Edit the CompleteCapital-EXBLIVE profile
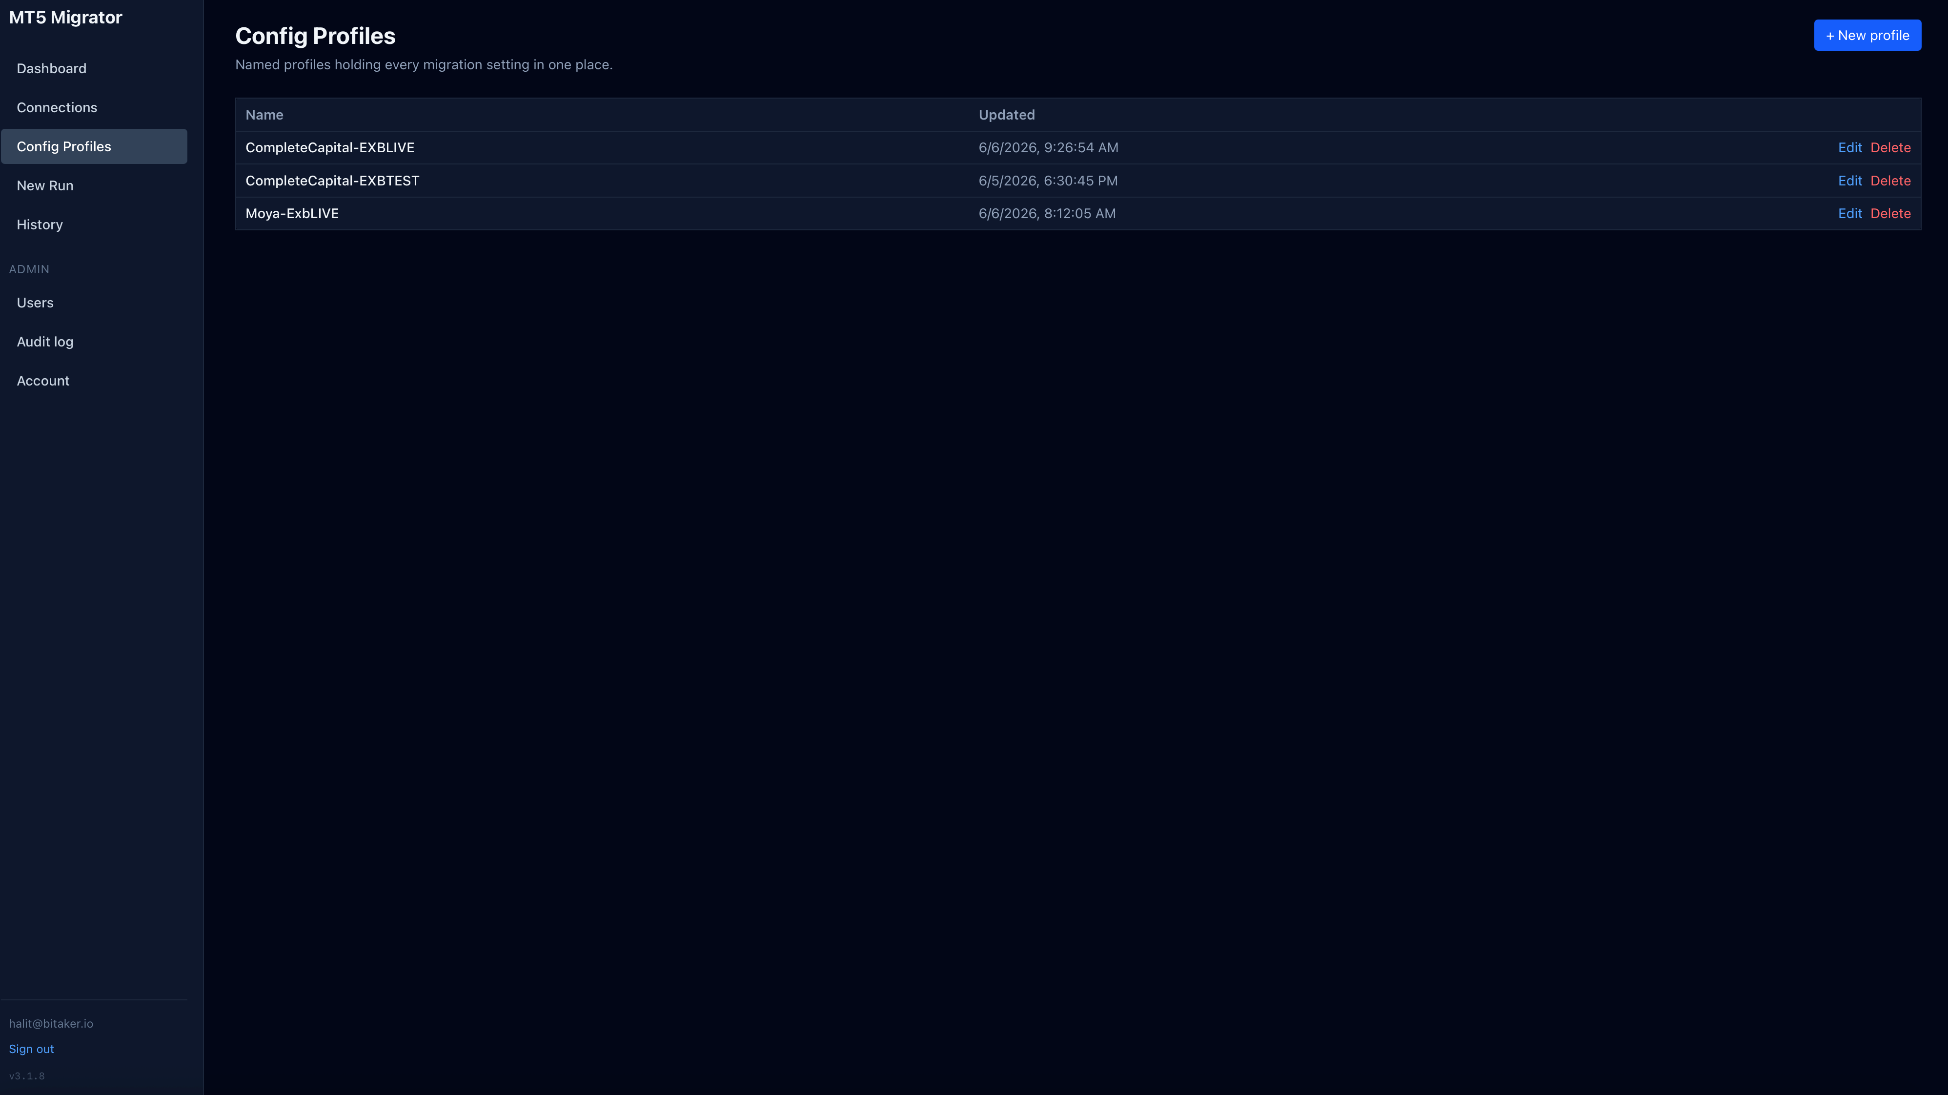The width and height of the screenshot is (1948, 1095). click(1850, 147)
